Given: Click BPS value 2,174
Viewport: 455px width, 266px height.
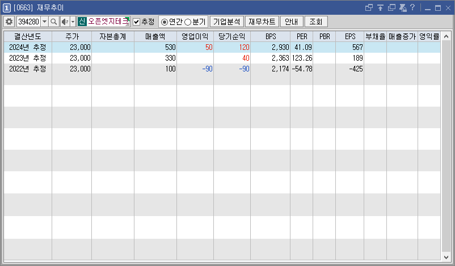Looking at the screenshot, I should (280, 69).
